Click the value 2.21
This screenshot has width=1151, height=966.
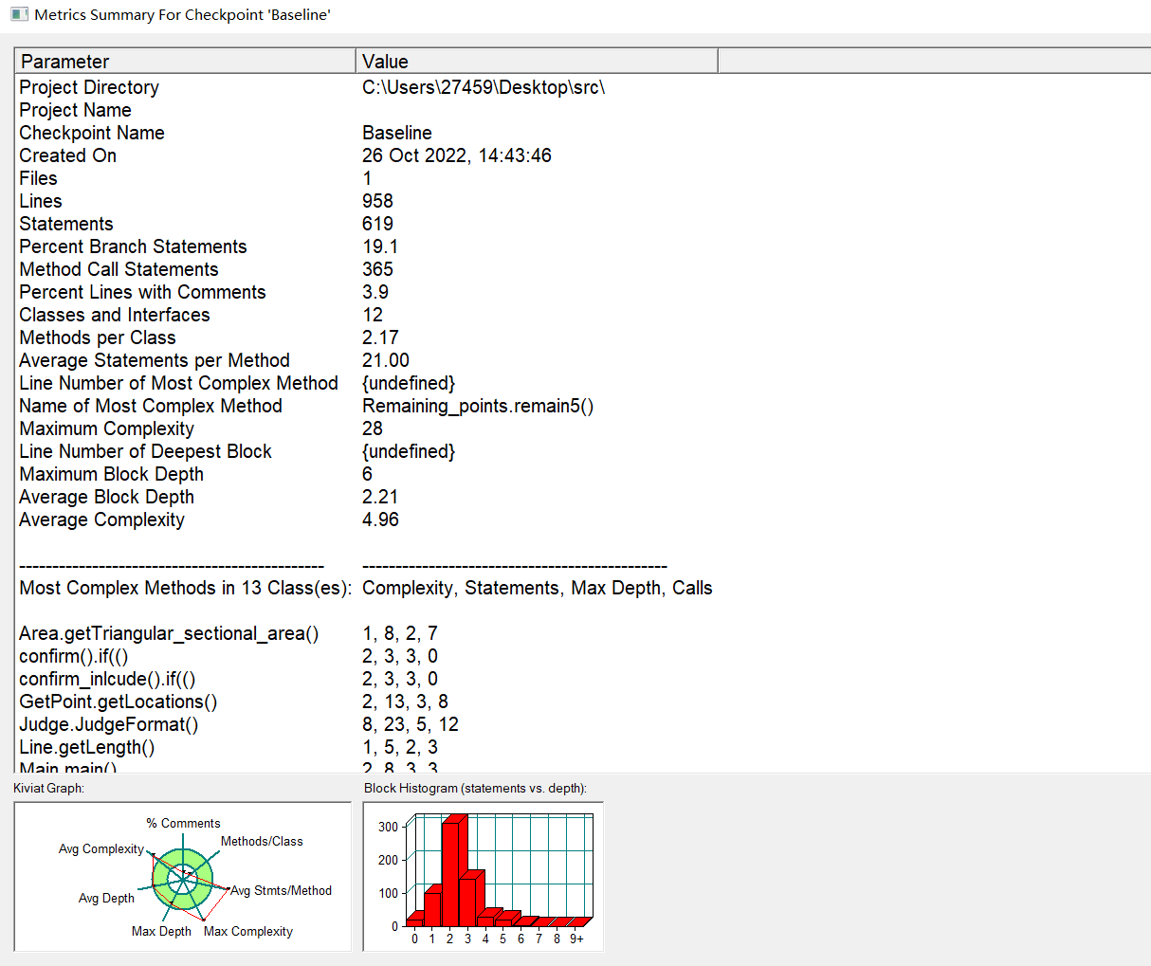tap(380, 497)
